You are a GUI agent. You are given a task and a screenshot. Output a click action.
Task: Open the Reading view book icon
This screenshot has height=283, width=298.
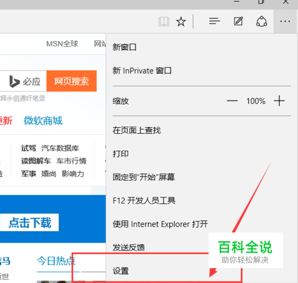click(164, 21)
